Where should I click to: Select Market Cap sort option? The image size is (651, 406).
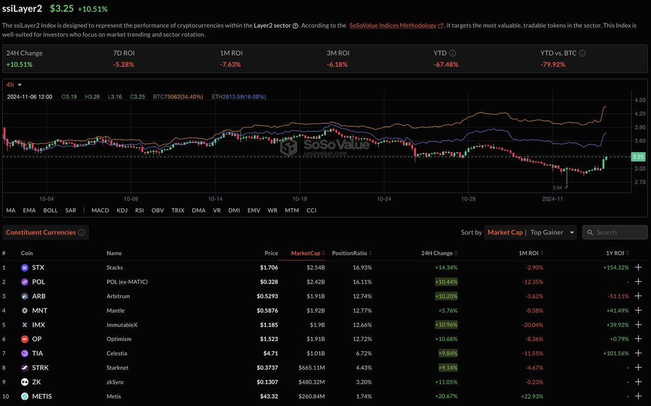click(505, 233)
